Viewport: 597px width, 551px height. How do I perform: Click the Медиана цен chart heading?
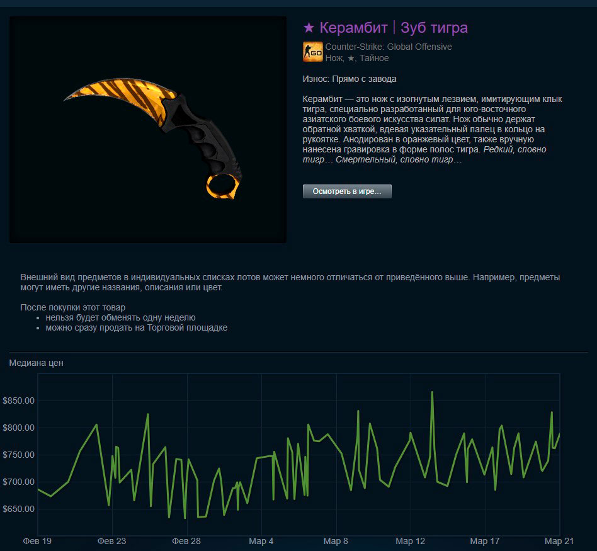36,363
